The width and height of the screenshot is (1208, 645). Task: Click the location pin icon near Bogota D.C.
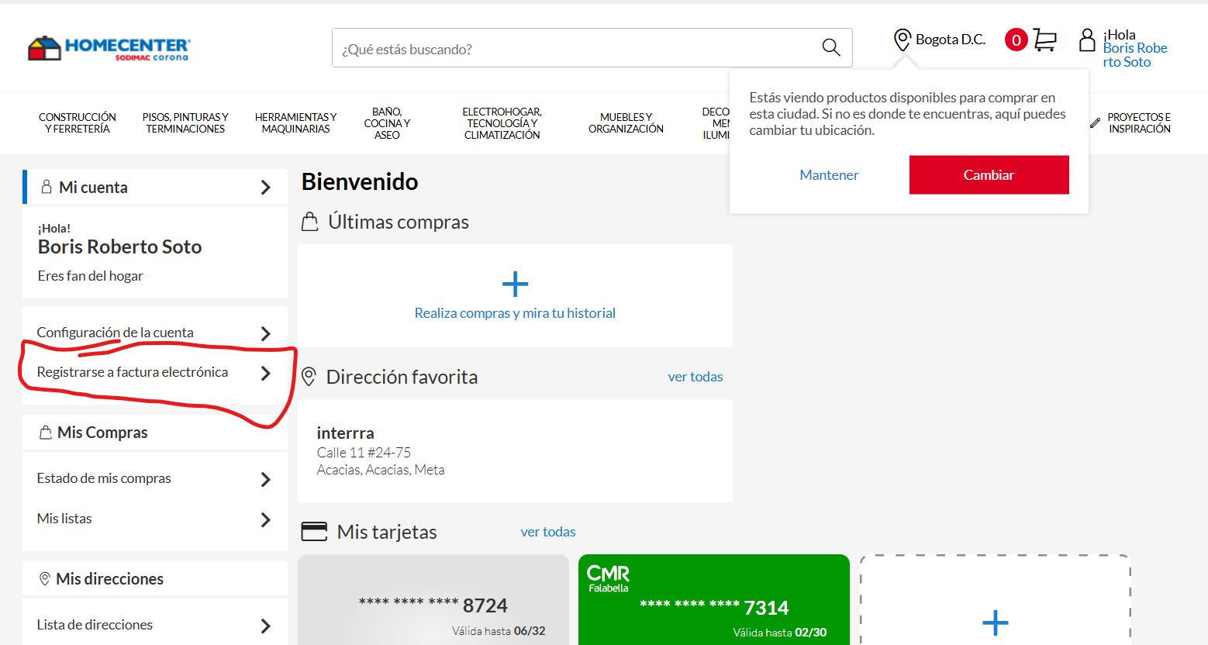pos(902,40)
